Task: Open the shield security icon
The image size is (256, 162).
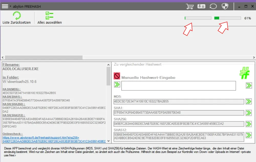Action: (x=225, y=6)
